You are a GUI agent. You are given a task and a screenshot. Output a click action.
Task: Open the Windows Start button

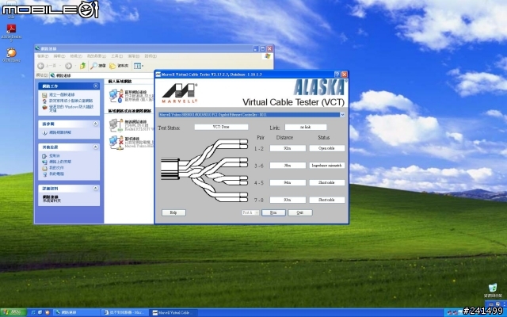coord(13,312)
